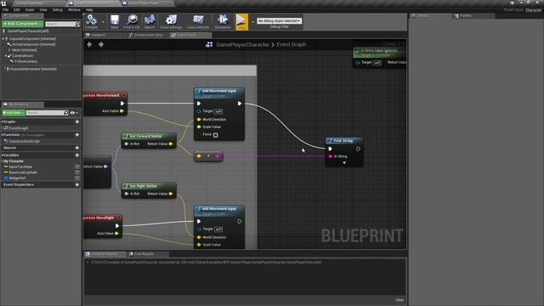This screenshot has width=544, height=306.
Task: Navigate back with the left arrow in the graph
Action: coord(89,44)
